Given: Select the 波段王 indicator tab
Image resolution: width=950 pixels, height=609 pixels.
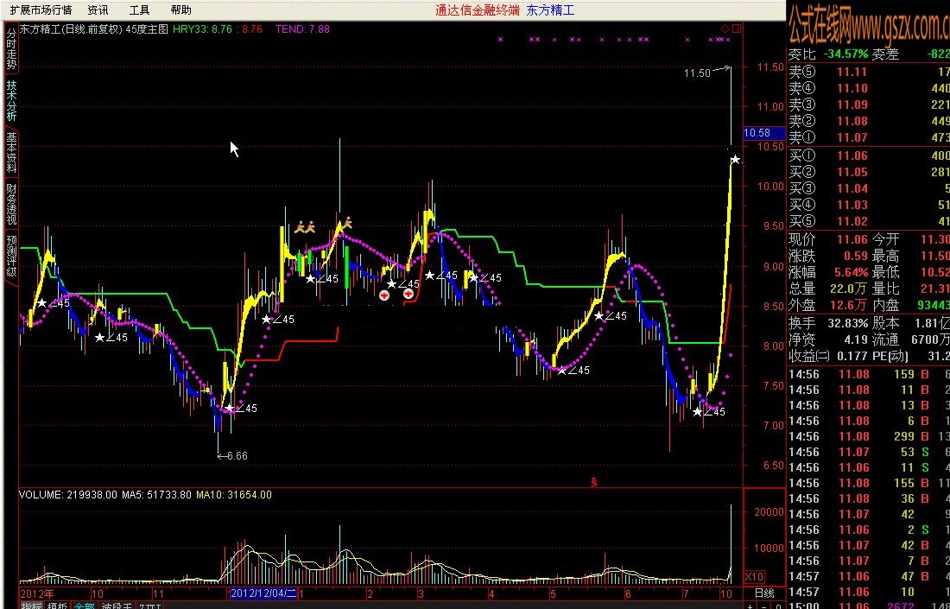Looking at the screenshot, I should pos(117,605).
